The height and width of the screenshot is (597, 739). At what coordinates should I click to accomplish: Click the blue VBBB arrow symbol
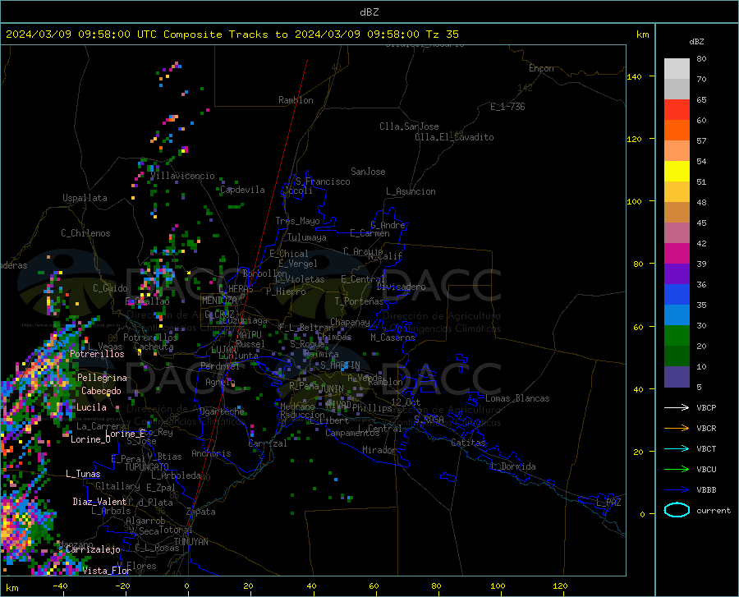click(x=677, y=490)
